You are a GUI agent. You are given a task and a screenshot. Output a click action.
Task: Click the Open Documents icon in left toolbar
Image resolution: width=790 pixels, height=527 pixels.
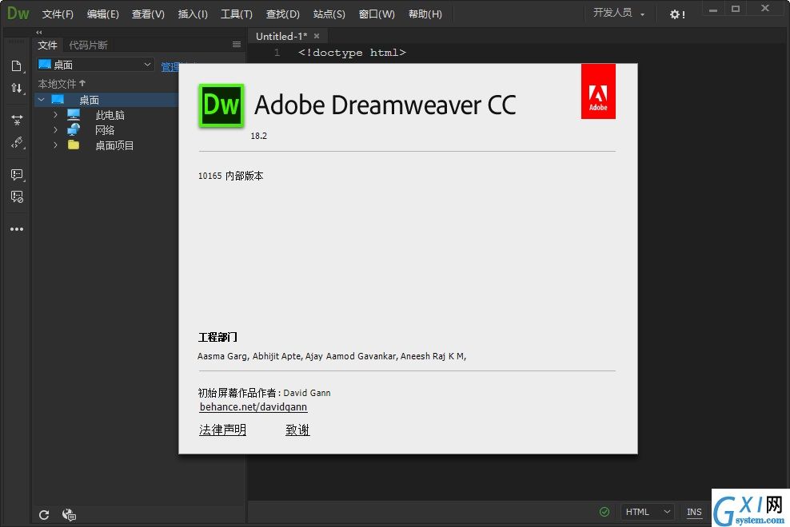[16, 66]
